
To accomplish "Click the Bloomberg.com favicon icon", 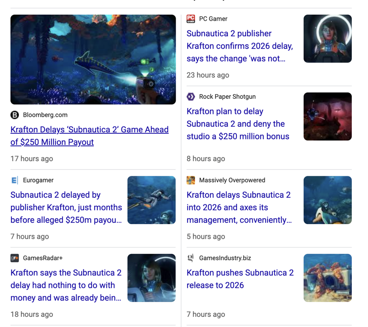I will click(15, 115).
